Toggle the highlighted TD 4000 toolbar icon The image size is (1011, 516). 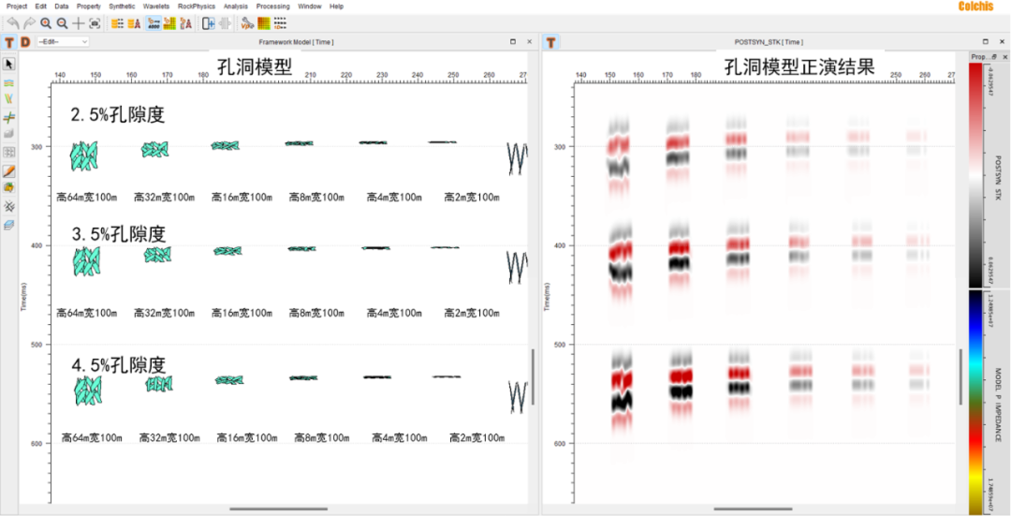point(154,23)
